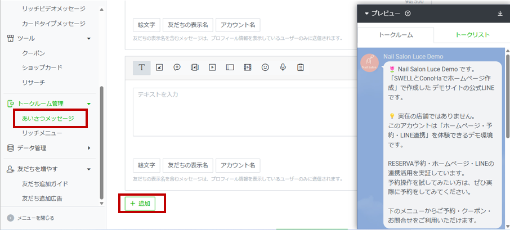Select the Rich Video filmstrip icon

pos(248,67)
